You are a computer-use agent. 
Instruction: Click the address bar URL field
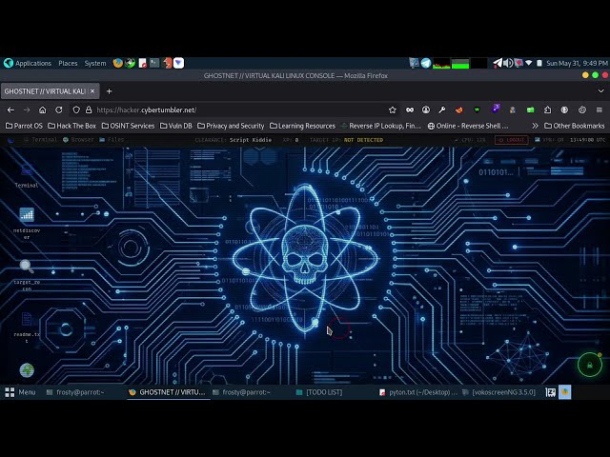tap(239, 110)
